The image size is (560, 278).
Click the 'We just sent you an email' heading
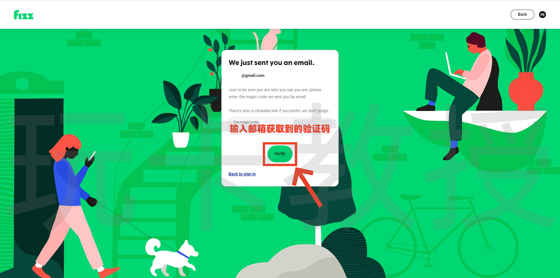click(272, 63)
